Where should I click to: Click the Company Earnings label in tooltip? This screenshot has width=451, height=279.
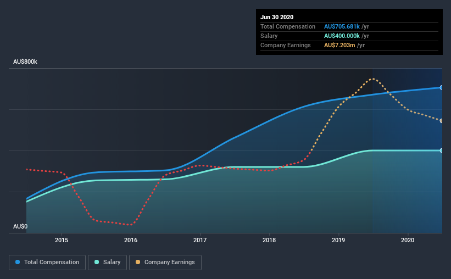286,45
